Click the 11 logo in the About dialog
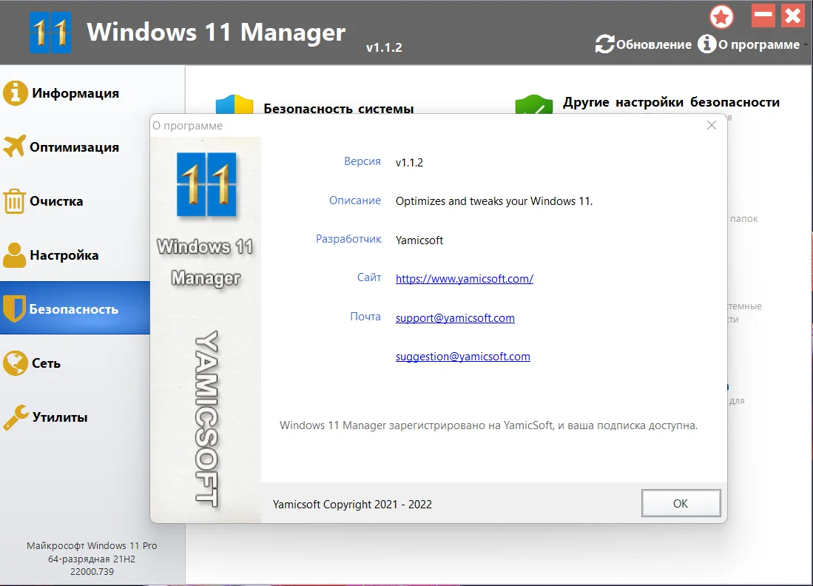Image resolution: width=813 pixels, height=586 pixels. click(x=206, y=184)
